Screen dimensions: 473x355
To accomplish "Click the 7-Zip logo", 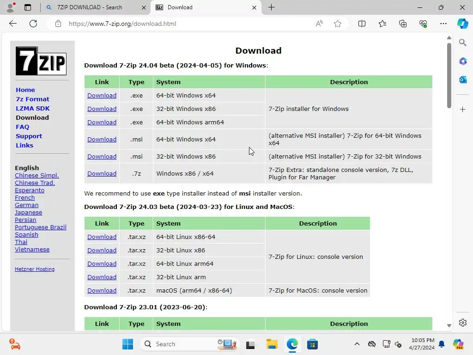I will [x=41, y=61].
